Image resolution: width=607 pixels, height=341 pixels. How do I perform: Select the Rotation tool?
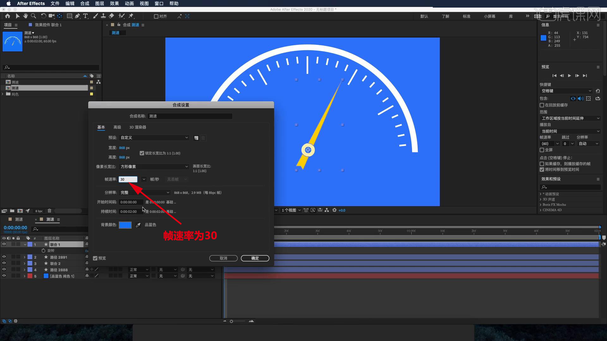tap(44, 16)
